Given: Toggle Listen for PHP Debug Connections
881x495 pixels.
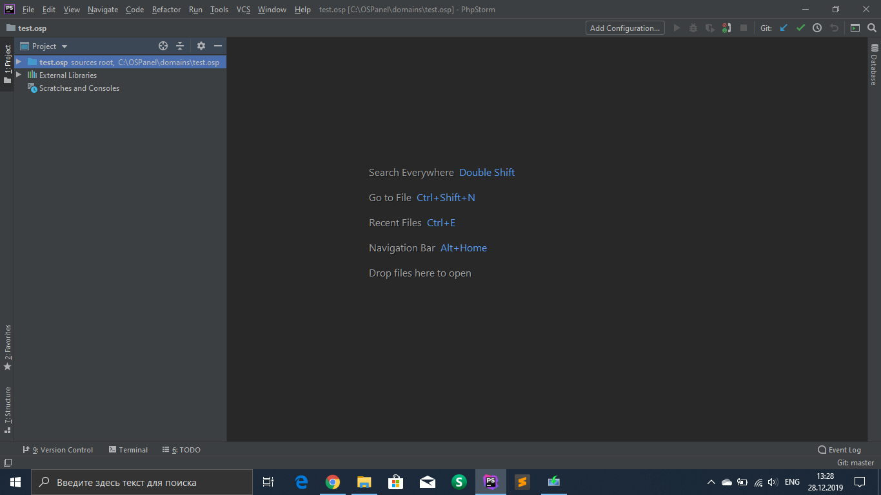Looking at the screenshot, I should [727, 28].
